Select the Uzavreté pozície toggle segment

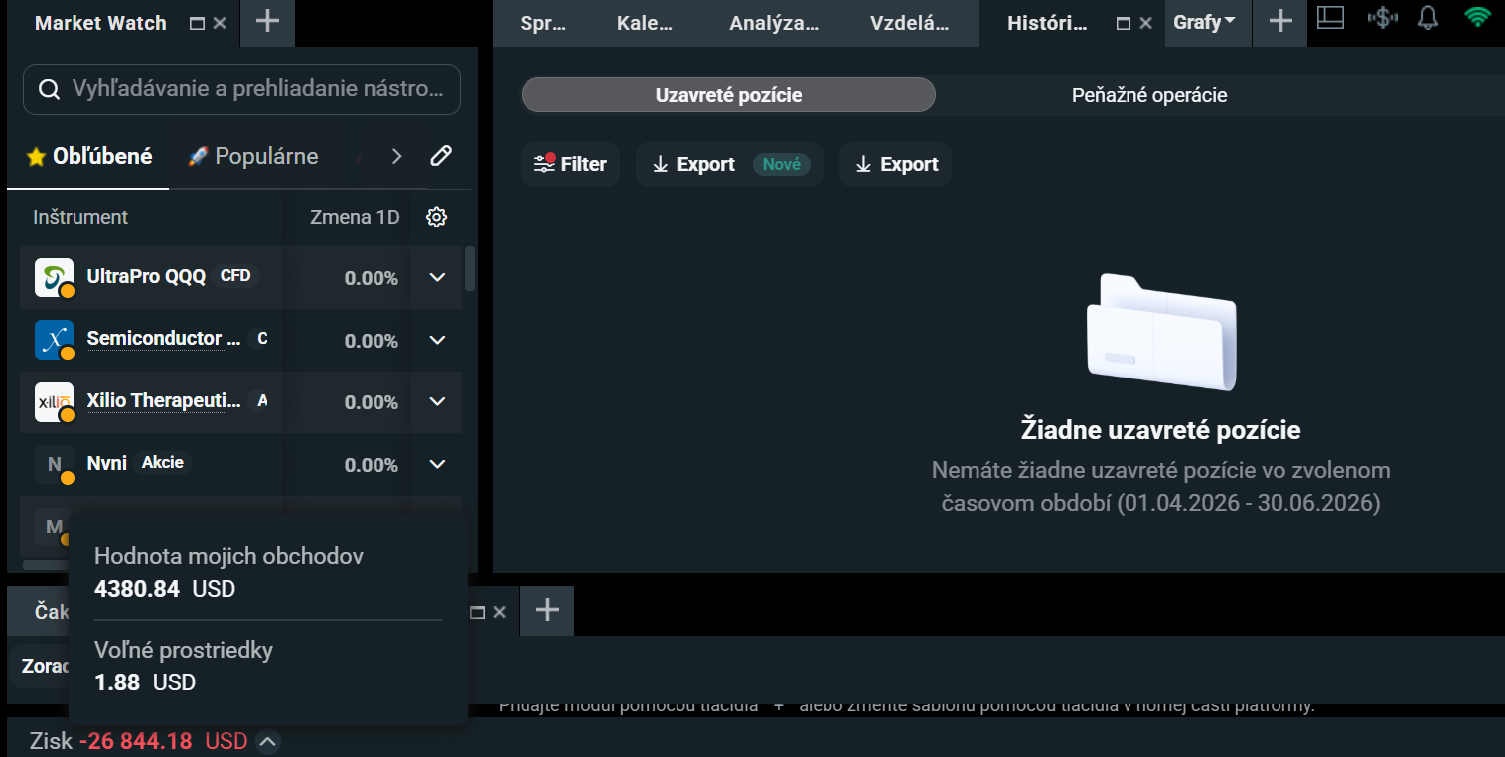[728, 95]
